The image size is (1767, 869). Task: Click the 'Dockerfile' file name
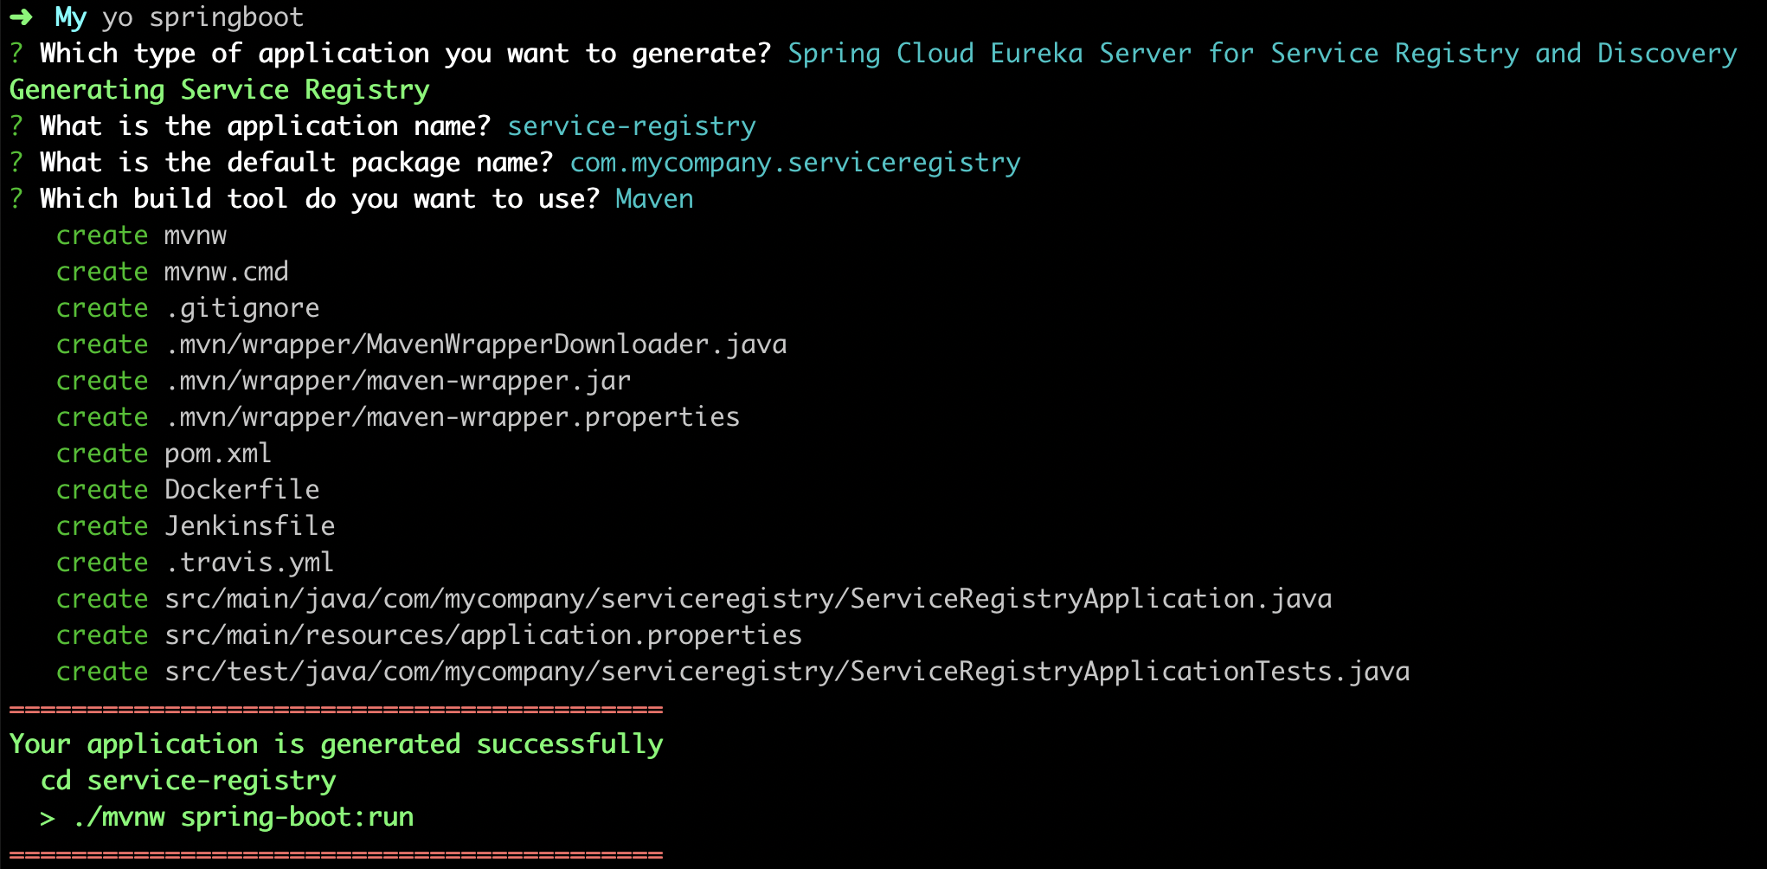pyautogui.click(x=242, y=489)
